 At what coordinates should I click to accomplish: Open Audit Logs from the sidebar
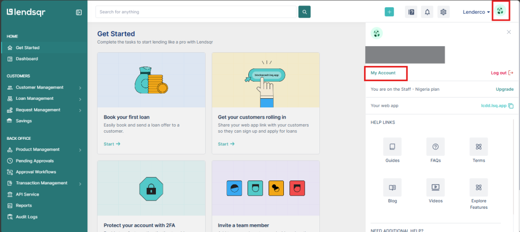click(x=26, y=217)
